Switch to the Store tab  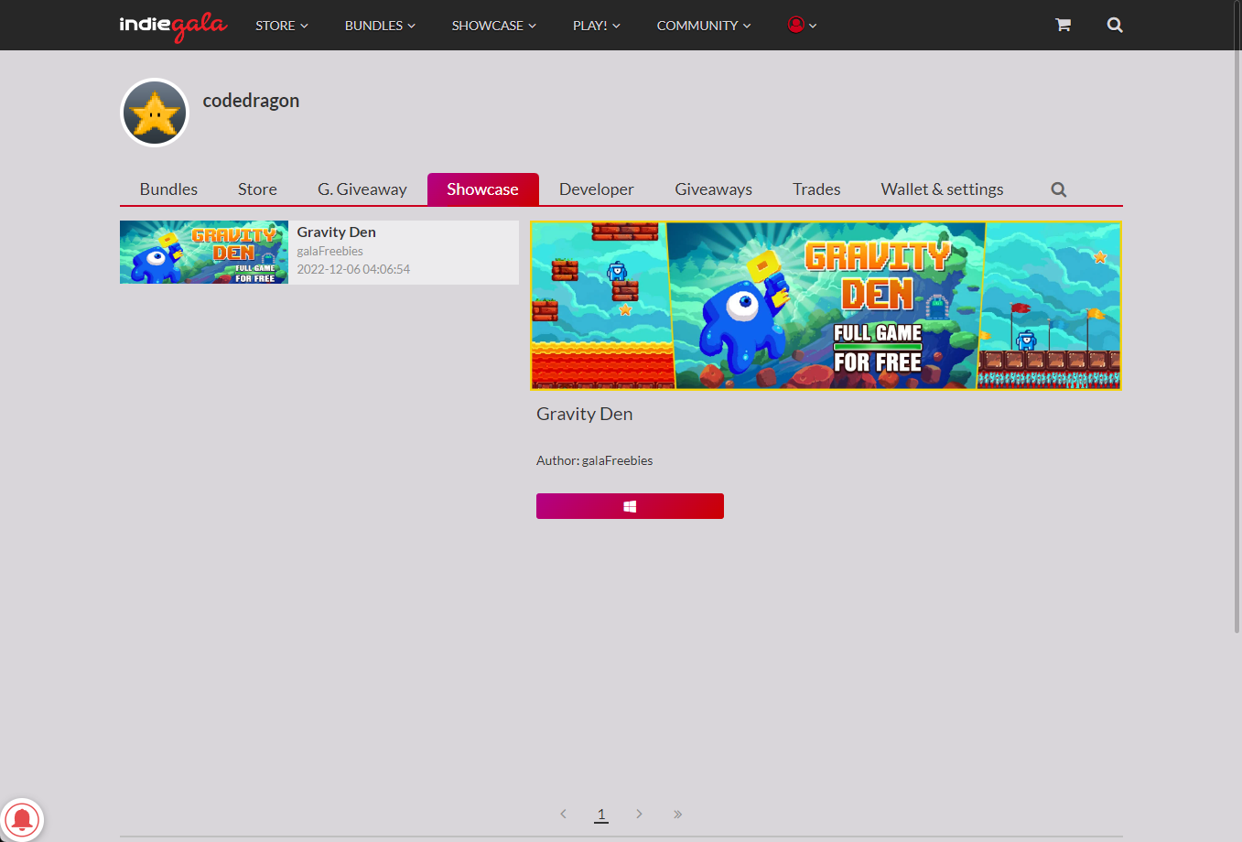pos(257,189)
